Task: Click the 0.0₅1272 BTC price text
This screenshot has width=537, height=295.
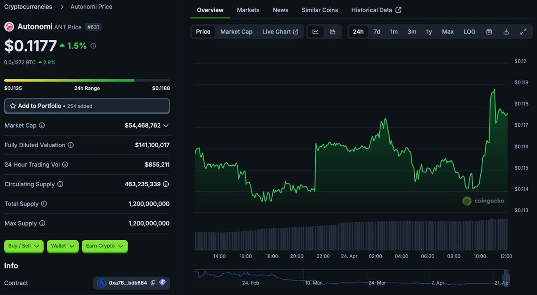Action: (20, 63)
